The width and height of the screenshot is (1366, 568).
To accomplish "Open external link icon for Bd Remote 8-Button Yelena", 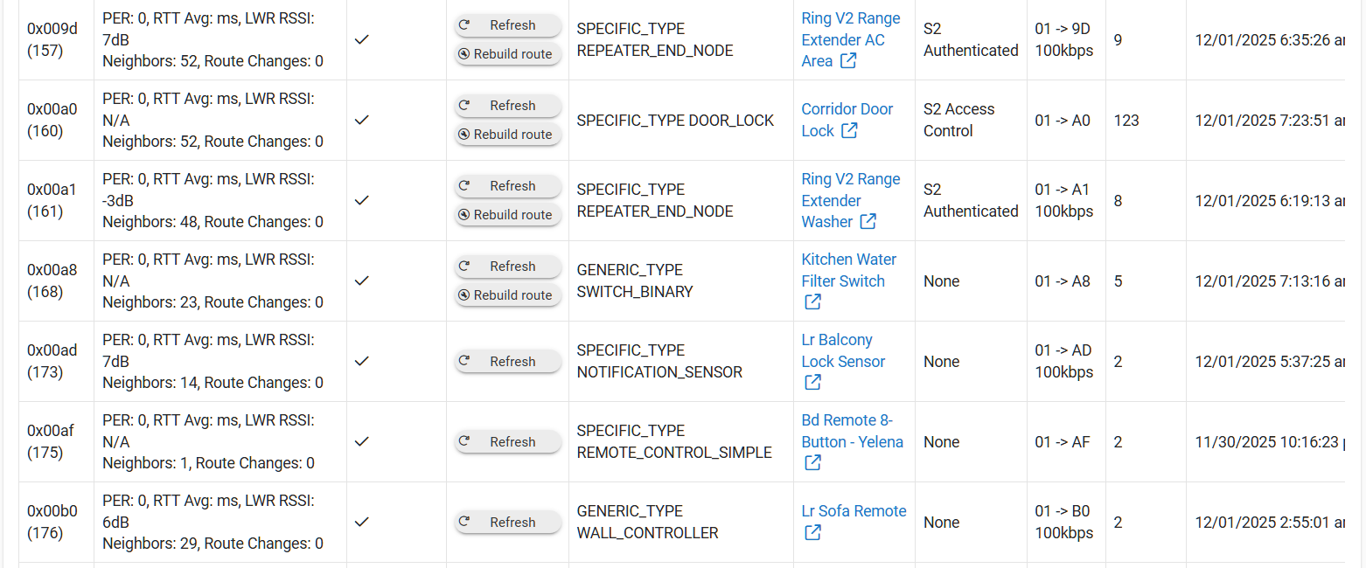I will point(812,463).
